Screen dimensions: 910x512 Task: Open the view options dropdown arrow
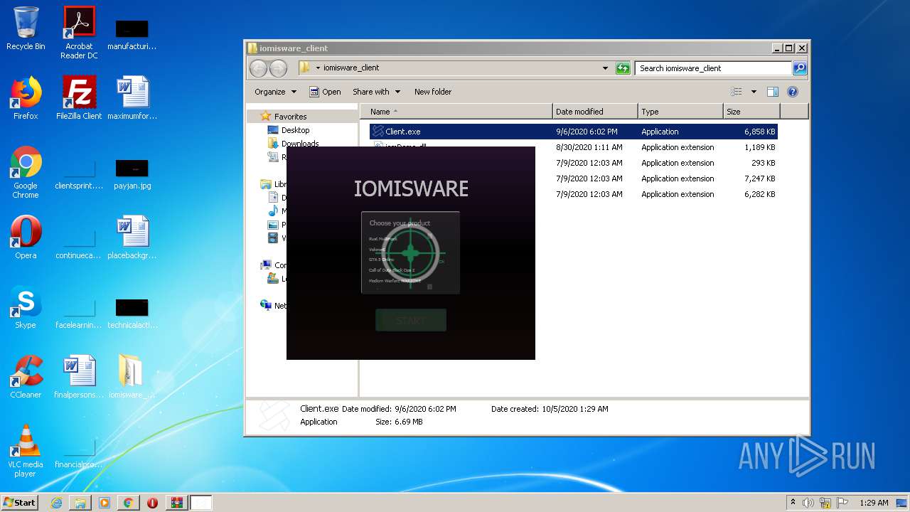pos(754,92)
